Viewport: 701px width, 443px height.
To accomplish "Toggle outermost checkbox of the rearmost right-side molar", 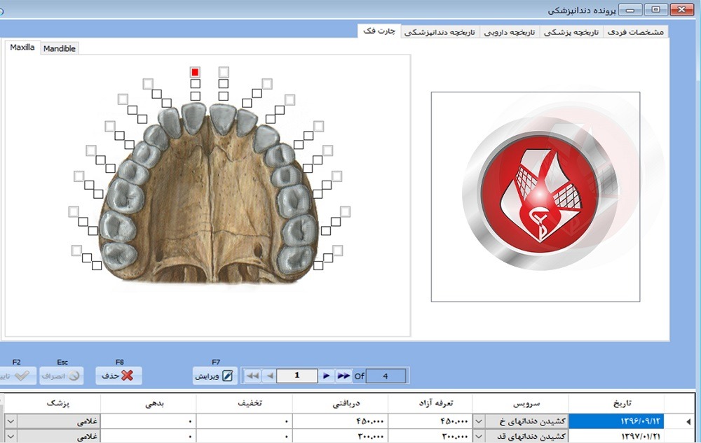I will point(338,251).
